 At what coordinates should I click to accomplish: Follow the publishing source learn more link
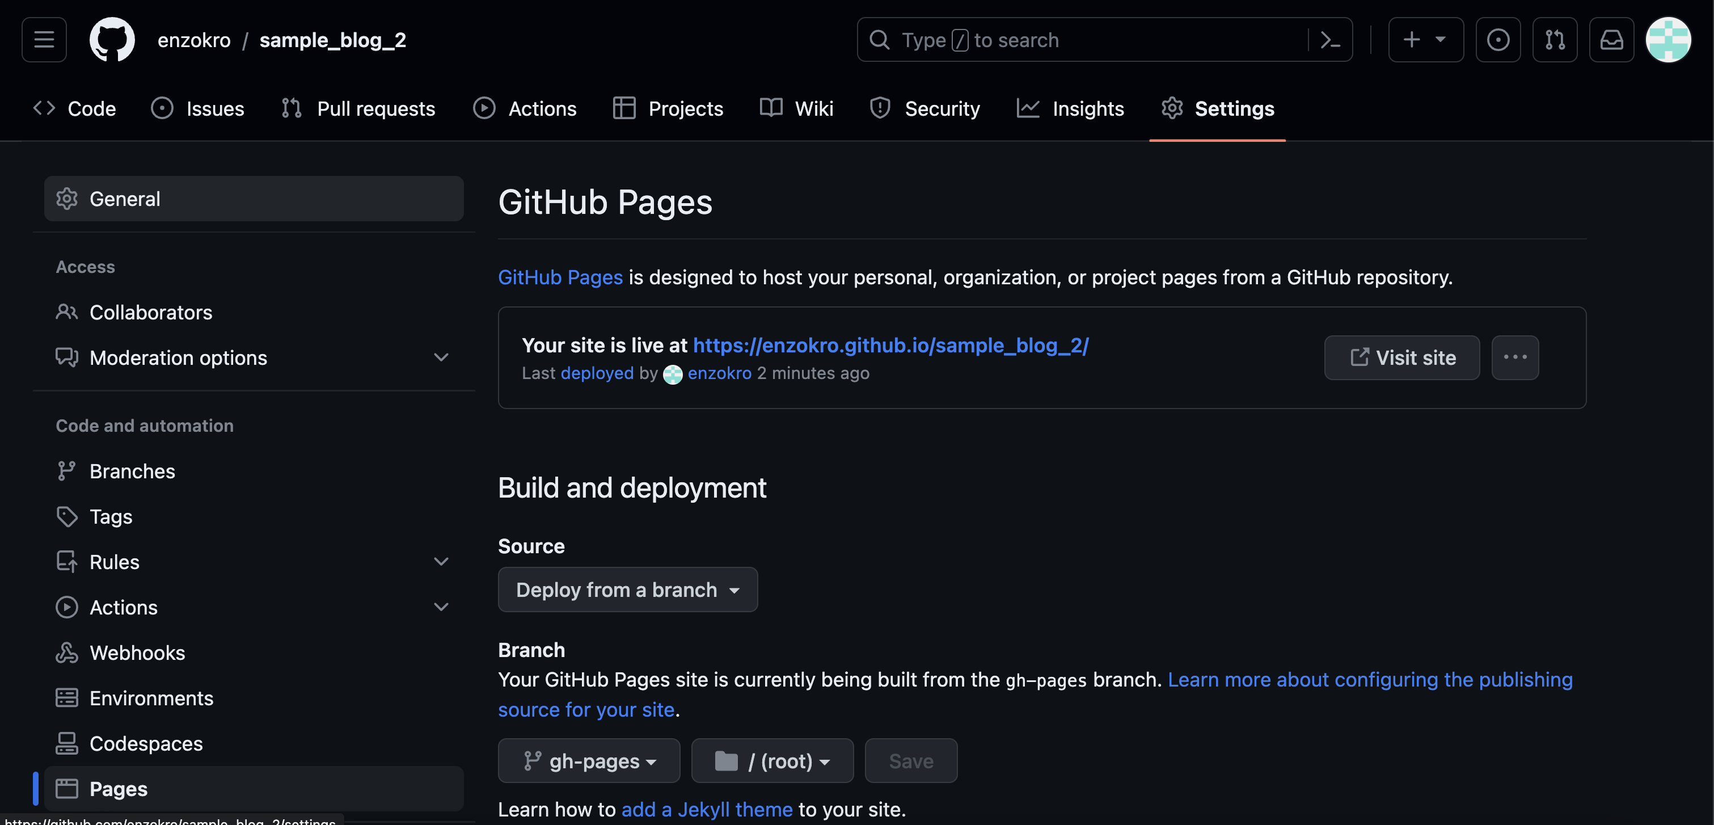[1370, 680]
